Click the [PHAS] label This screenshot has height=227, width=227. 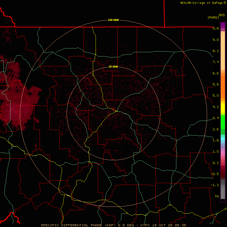[x=213, y=17]
